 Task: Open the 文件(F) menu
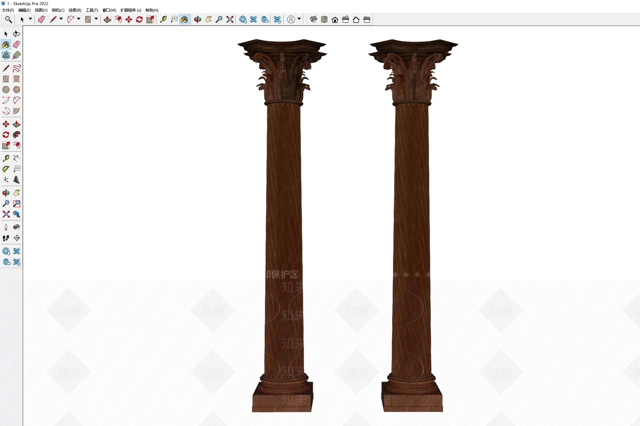click(x=8, y=10)
